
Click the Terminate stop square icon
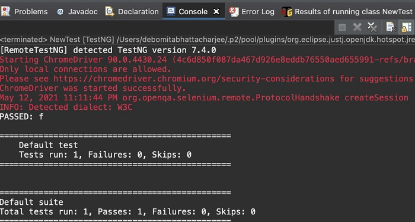[342, 27]
